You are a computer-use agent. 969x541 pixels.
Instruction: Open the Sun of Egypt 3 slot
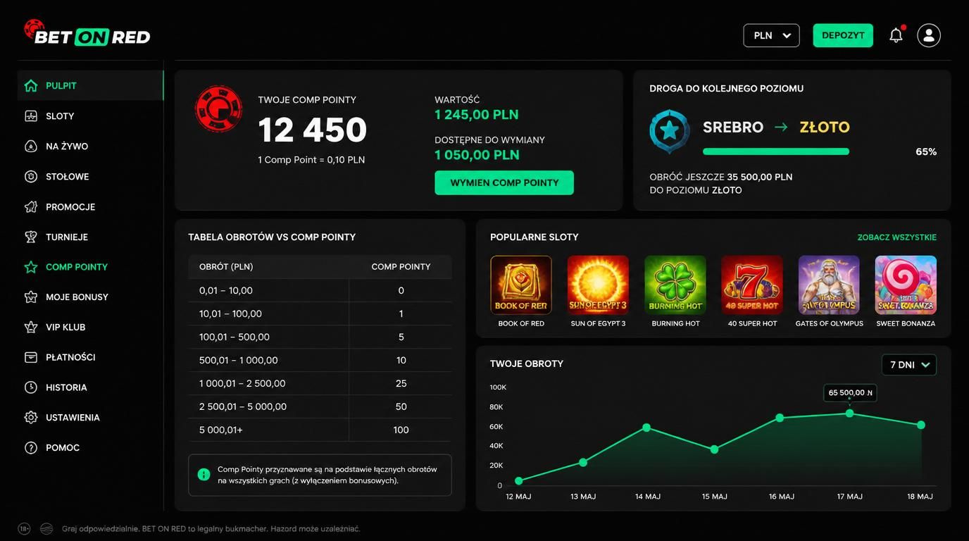pyautogui.click(x=598, y=285)
